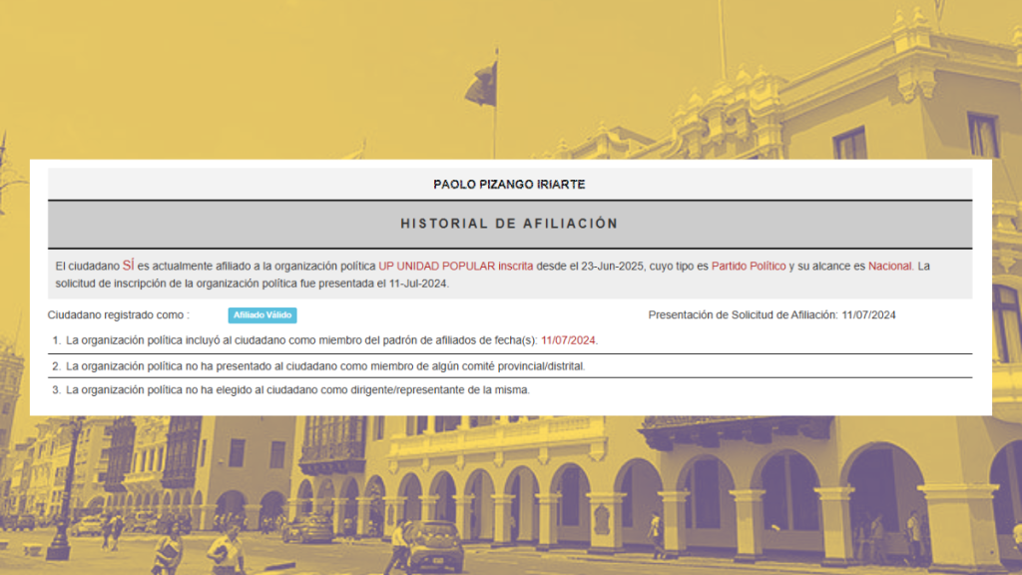Click the PAOLO PIZANGO IRIARTE name header
The width and height of the screenshot is (1022, 575).
click(x=509, y=185)
